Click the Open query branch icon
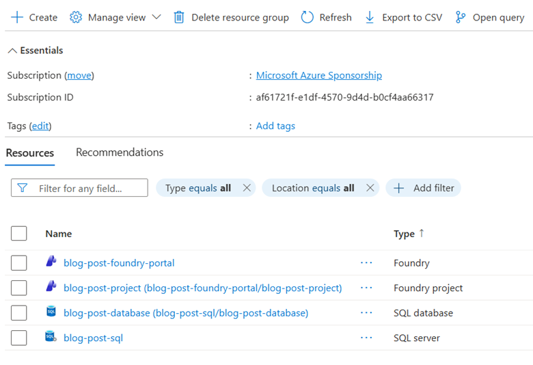This screenshot has height=365, width=533. [461, 17]
